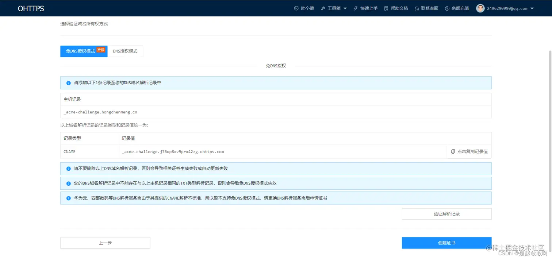The width and height of the screenshot is (552, 259).
Task: Go back with 上一步 button
Action: pos(105,243)
